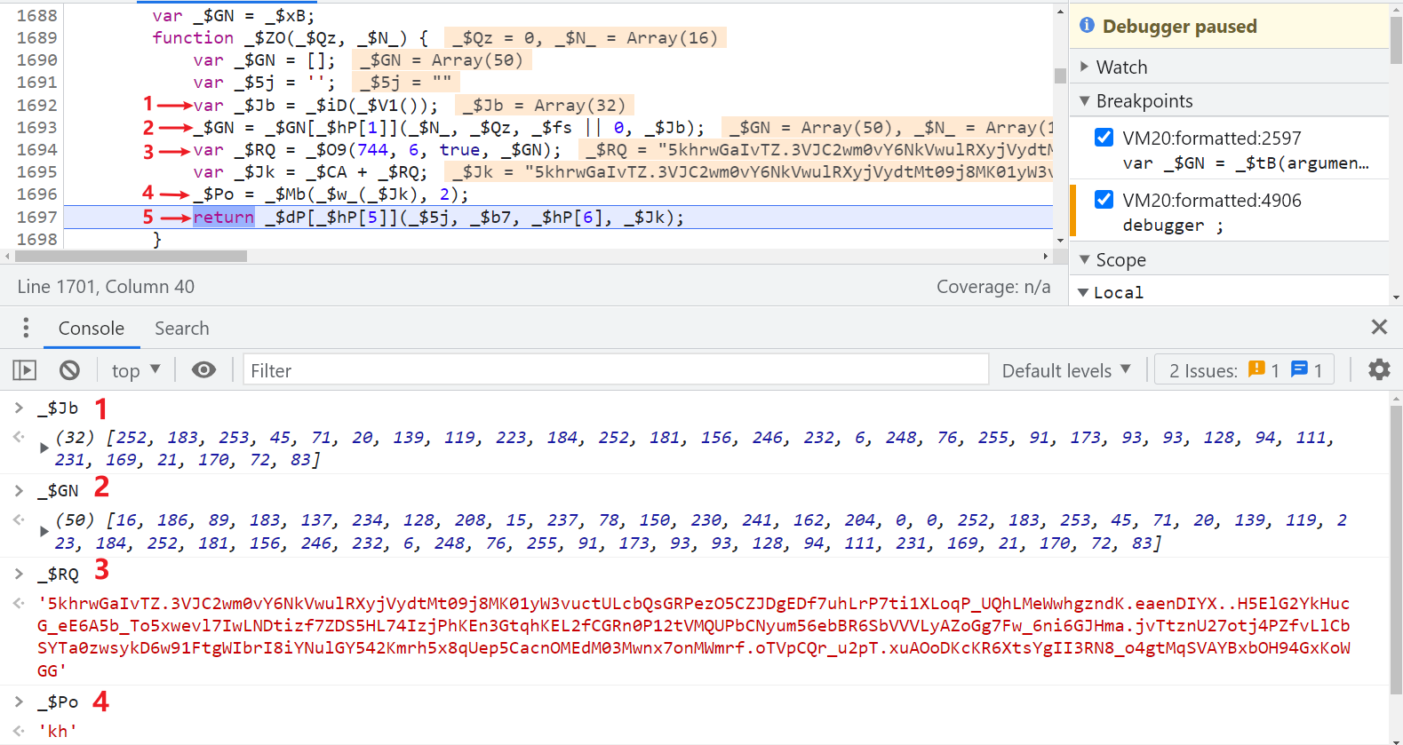The image size is (1403, 745).
Task: Click the source horizontal scrollbar thumb
Action: tap(131, 257)
